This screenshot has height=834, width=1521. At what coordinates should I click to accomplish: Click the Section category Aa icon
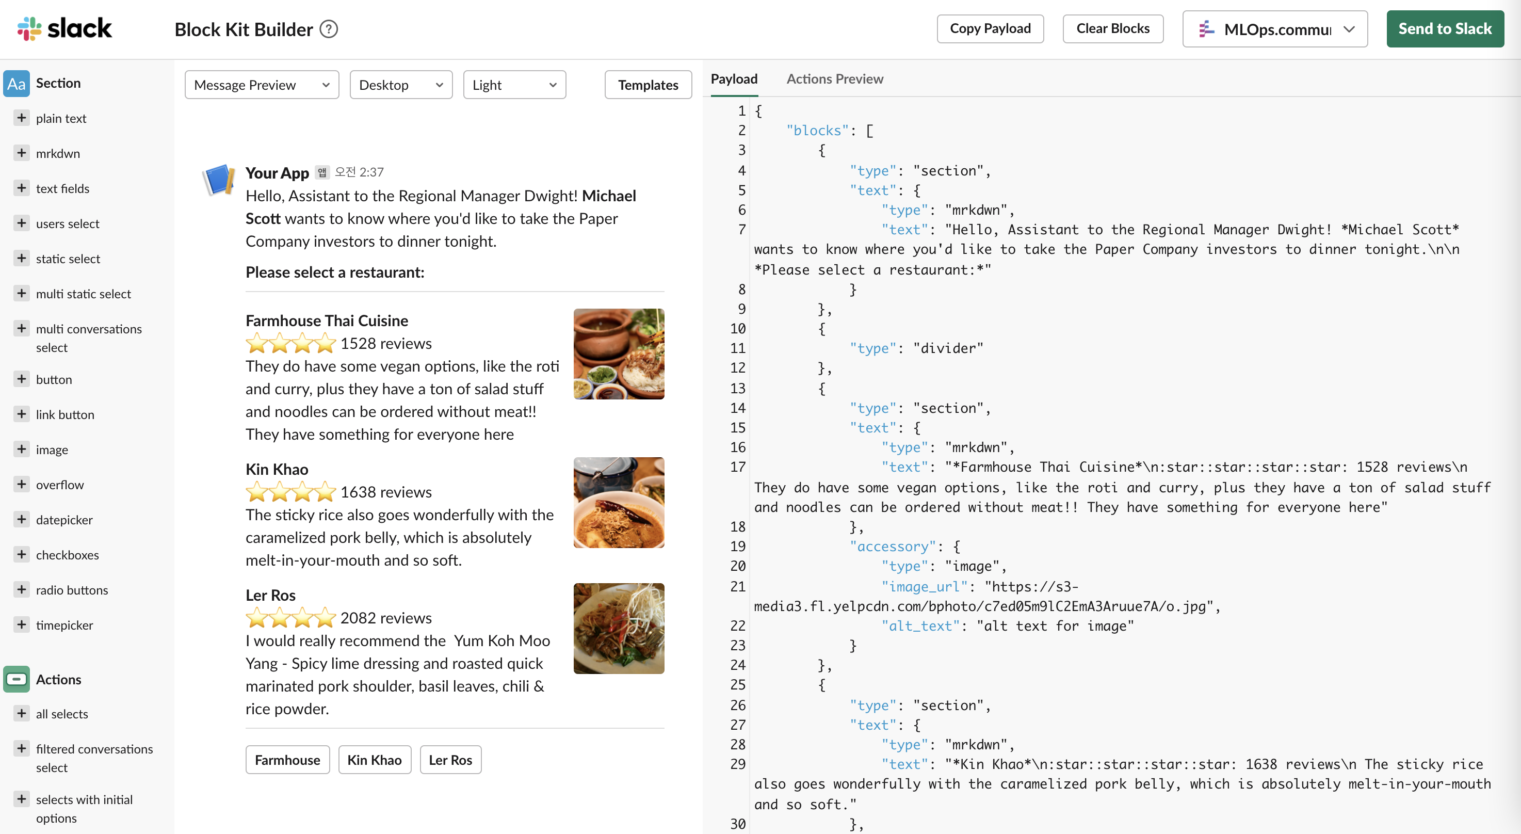16,83
